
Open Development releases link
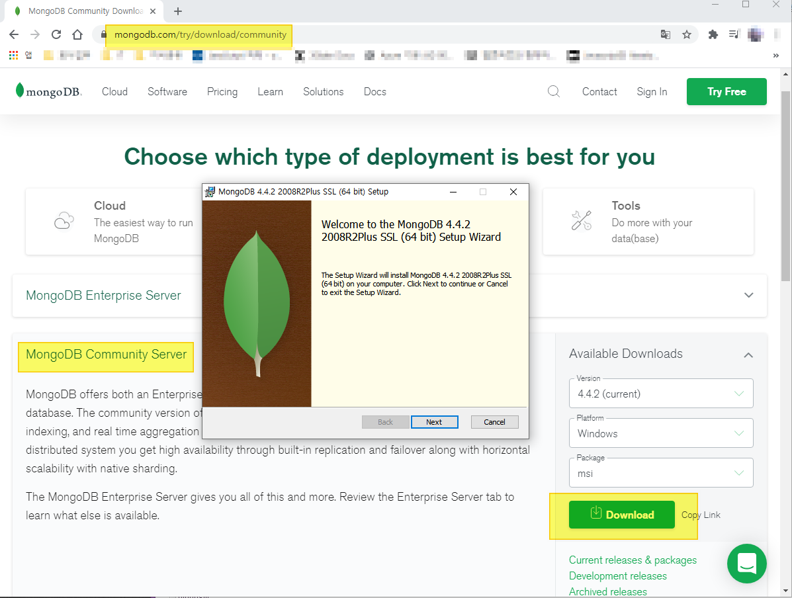coord(617,576)
